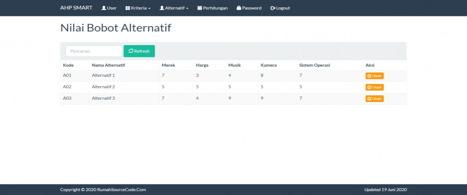Screen dimensions: 467x195
Task: Focus the Pencarian search field
Action: (94, 51)
